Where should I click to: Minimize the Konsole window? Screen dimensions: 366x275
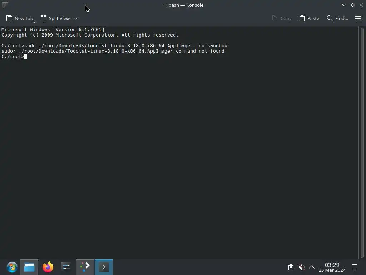click(x=344, y=5)
